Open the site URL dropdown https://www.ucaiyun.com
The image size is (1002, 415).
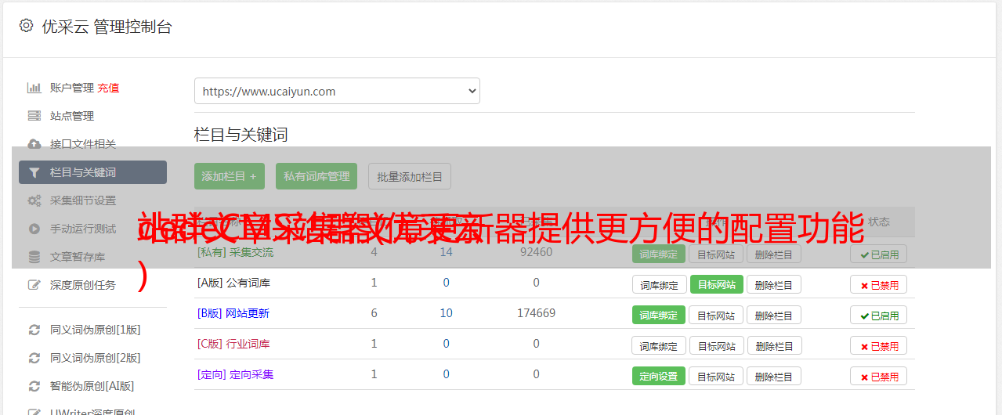point(337,91)
